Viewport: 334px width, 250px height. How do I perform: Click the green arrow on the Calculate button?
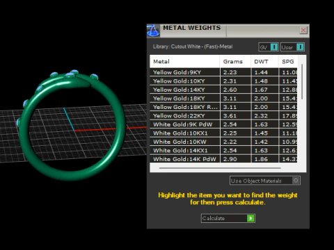pyautogui.click(x=250, y=218)
